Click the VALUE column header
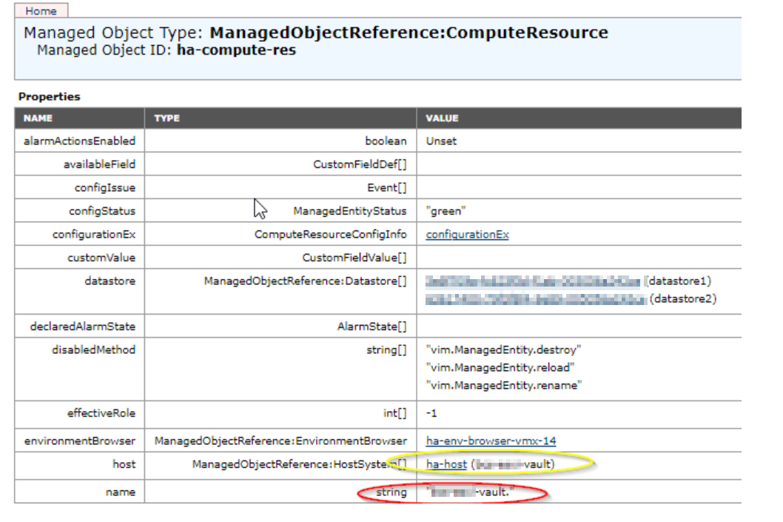This screenshot has width=783, height=522. point(442,118)
